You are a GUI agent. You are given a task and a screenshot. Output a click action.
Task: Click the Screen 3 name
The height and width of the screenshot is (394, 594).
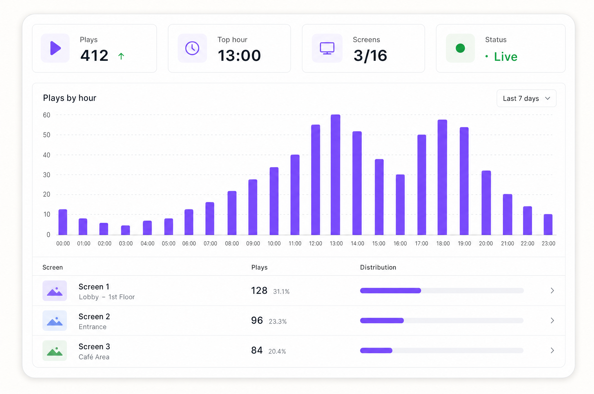click(x=94, y=347)
